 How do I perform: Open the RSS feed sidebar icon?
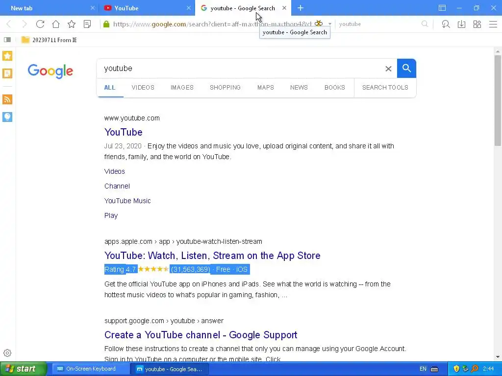coord(7,99)
